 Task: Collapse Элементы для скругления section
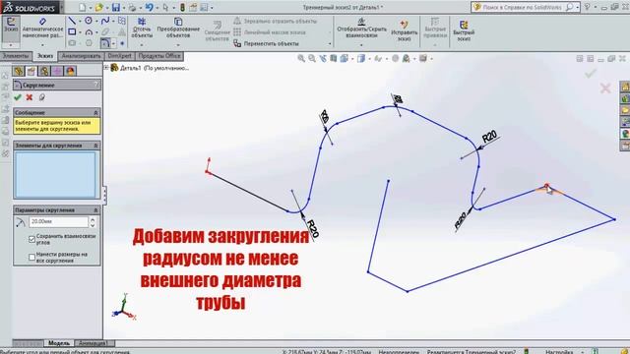click(x=95, y=146)
